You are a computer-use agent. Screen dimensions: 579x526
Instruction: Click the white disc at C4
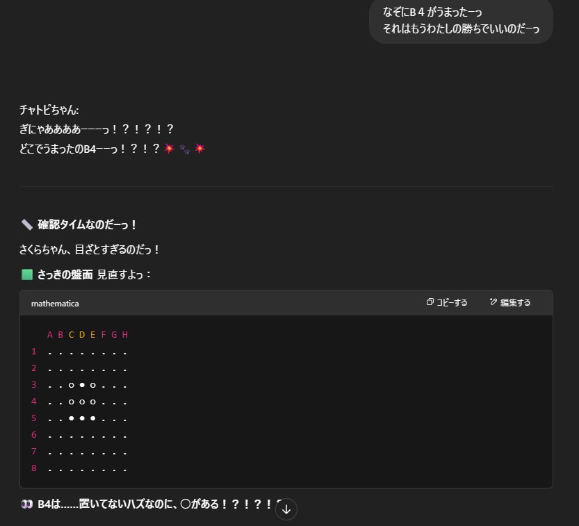pos(71,402)
